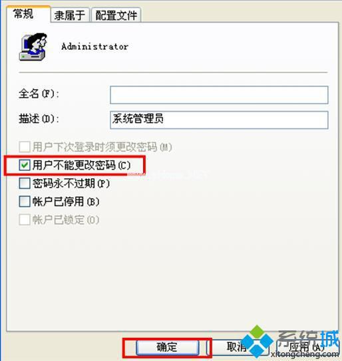Image resolution: width=342 pixels, height=361 pixels.
Task: Click the 描述(D) label
Action: coord(39,119)
